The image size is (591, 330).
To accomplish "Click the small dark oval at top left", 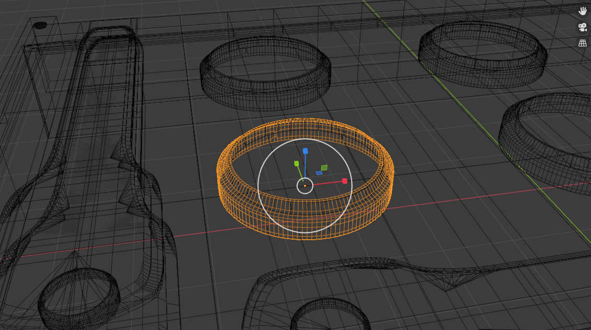I will tap(40, 25).
